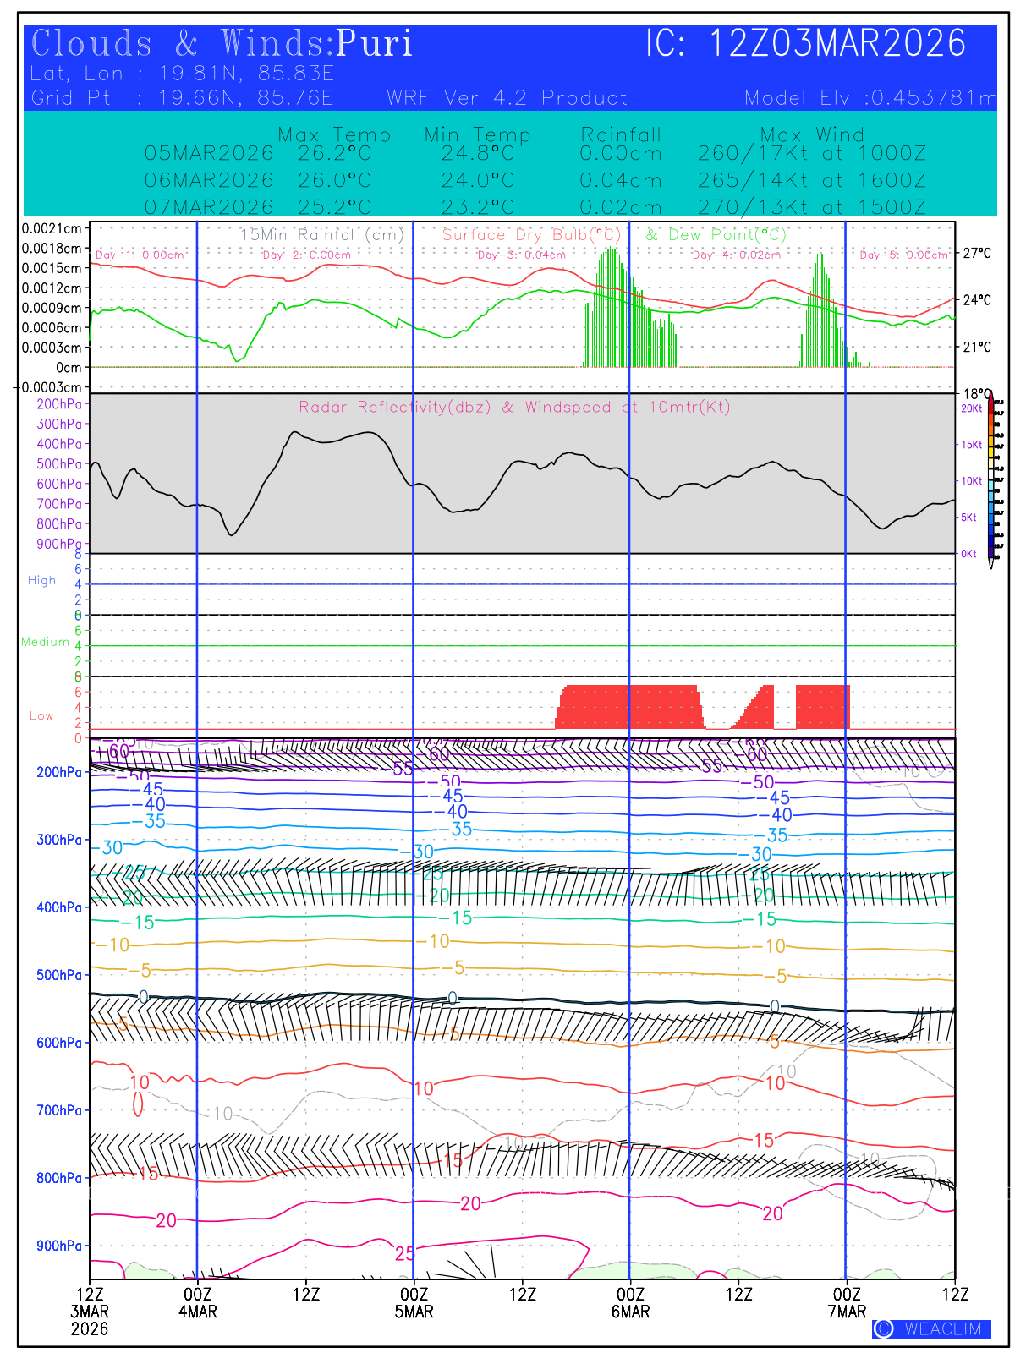Click the Low cloud layer label
This screenshot has width=1015, height=1353.
point(41,715)
